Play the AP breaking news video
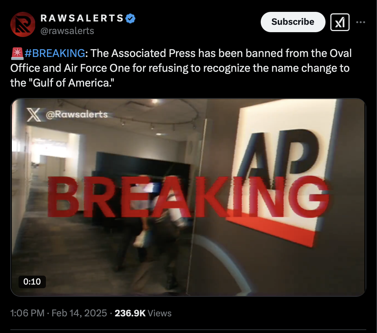The image size is (377, 333). tap(188, 197)
